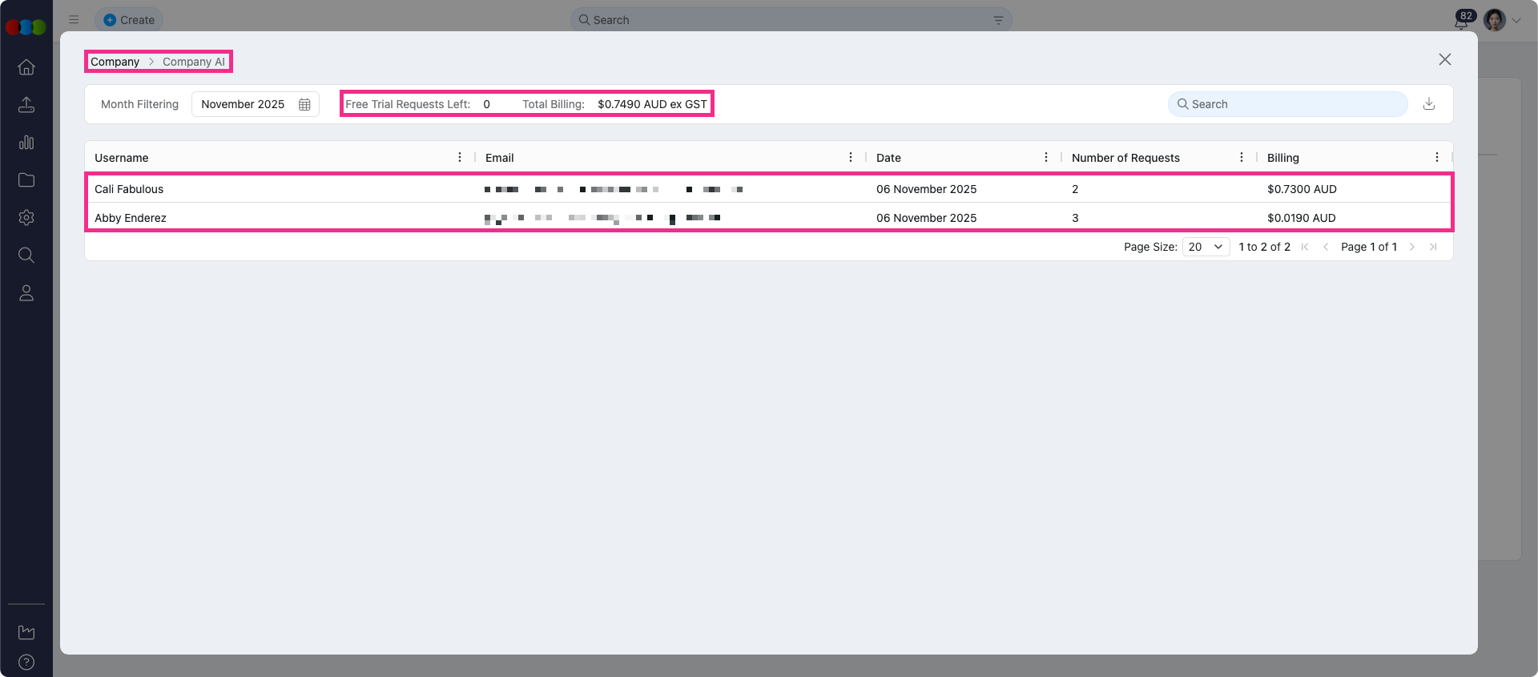Viewport: 1538px width, 677px height.
Task: Click the user profile sidebar icon
Action: (26, 293)
